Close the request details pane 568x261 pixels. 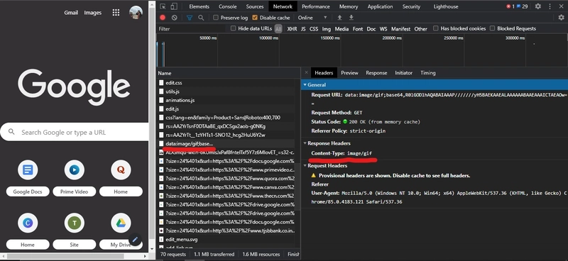tap(306, 72)
